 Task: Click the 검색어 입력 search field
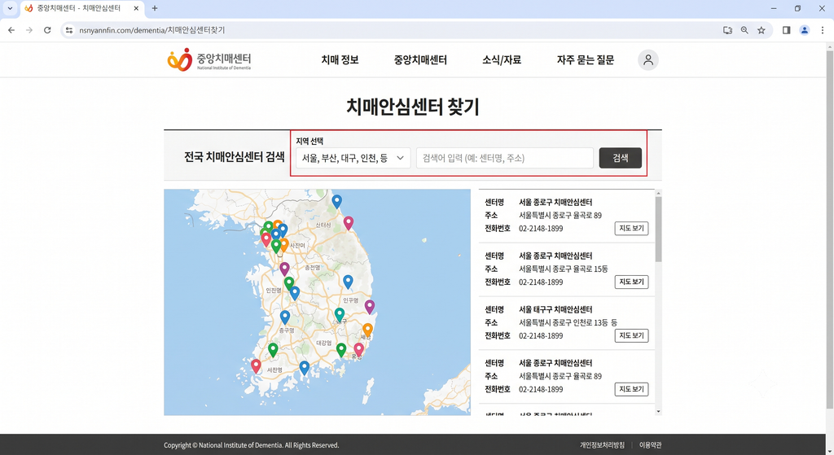[505, 158]
